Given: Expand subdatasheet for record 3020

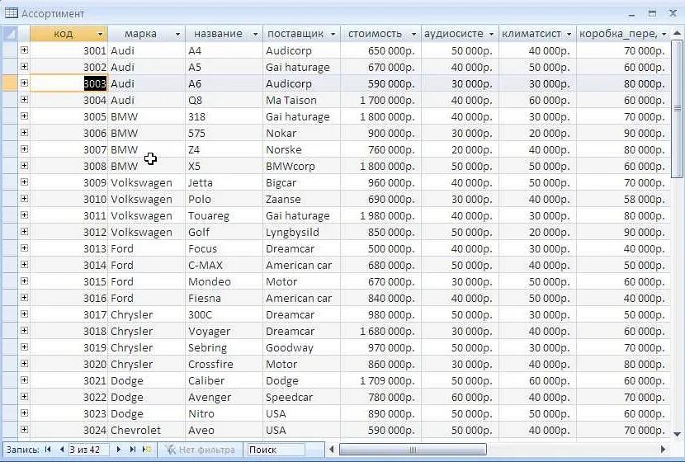Looking at the screenshot, I should click(24, 364).
